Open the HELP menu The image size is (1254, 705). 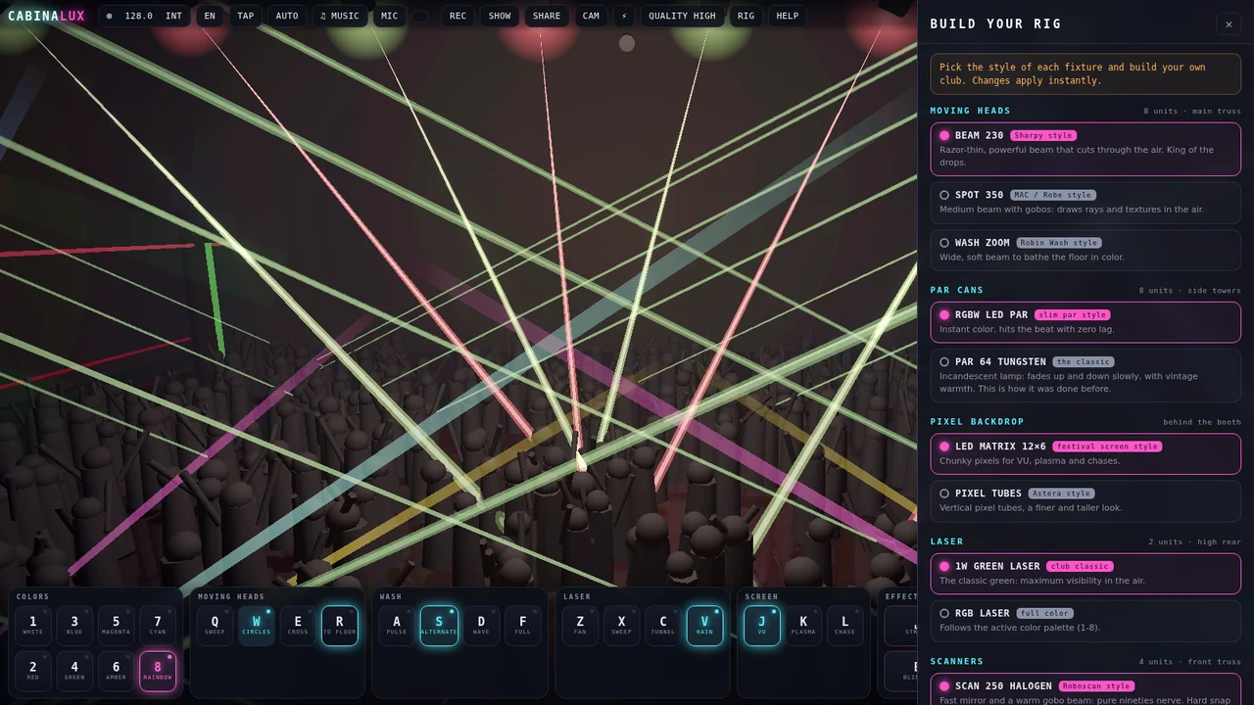[788, 16]
